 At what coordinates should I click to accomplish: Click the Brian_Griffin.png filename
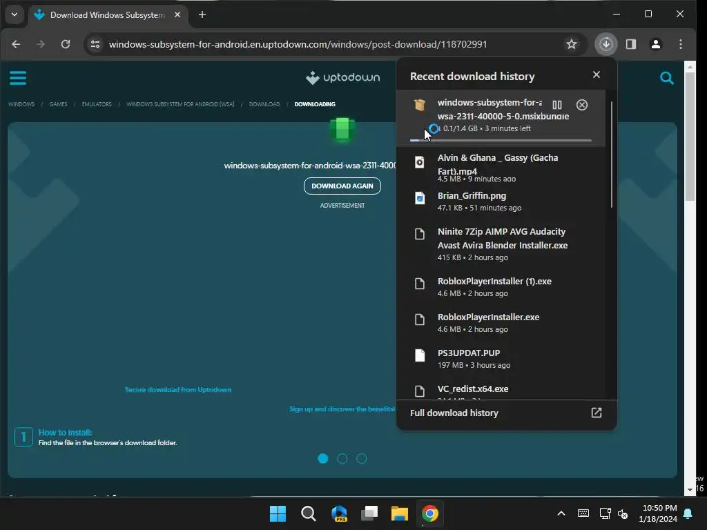(x=472, y=195)
